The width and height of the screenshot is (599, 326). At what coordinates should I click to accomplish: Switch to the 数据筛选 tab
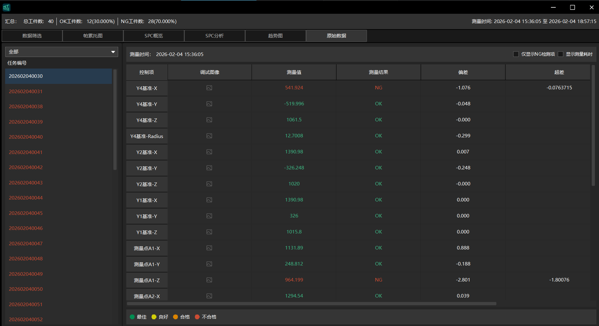pyautogui.click(x=32, y=36)
